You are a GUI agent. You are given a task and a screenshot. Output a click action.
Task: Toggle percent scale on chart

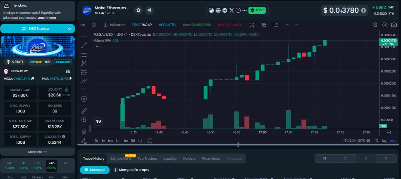(377, 141)
